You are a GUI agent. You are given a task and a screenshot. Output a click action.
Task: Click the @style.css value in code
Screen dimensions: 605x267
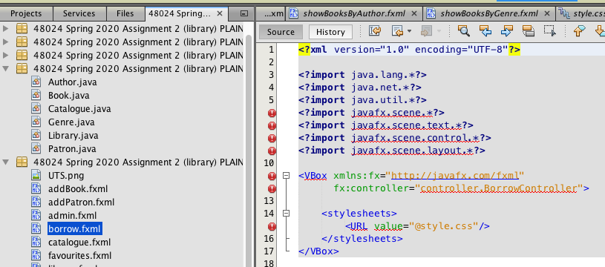coord(444,225)
